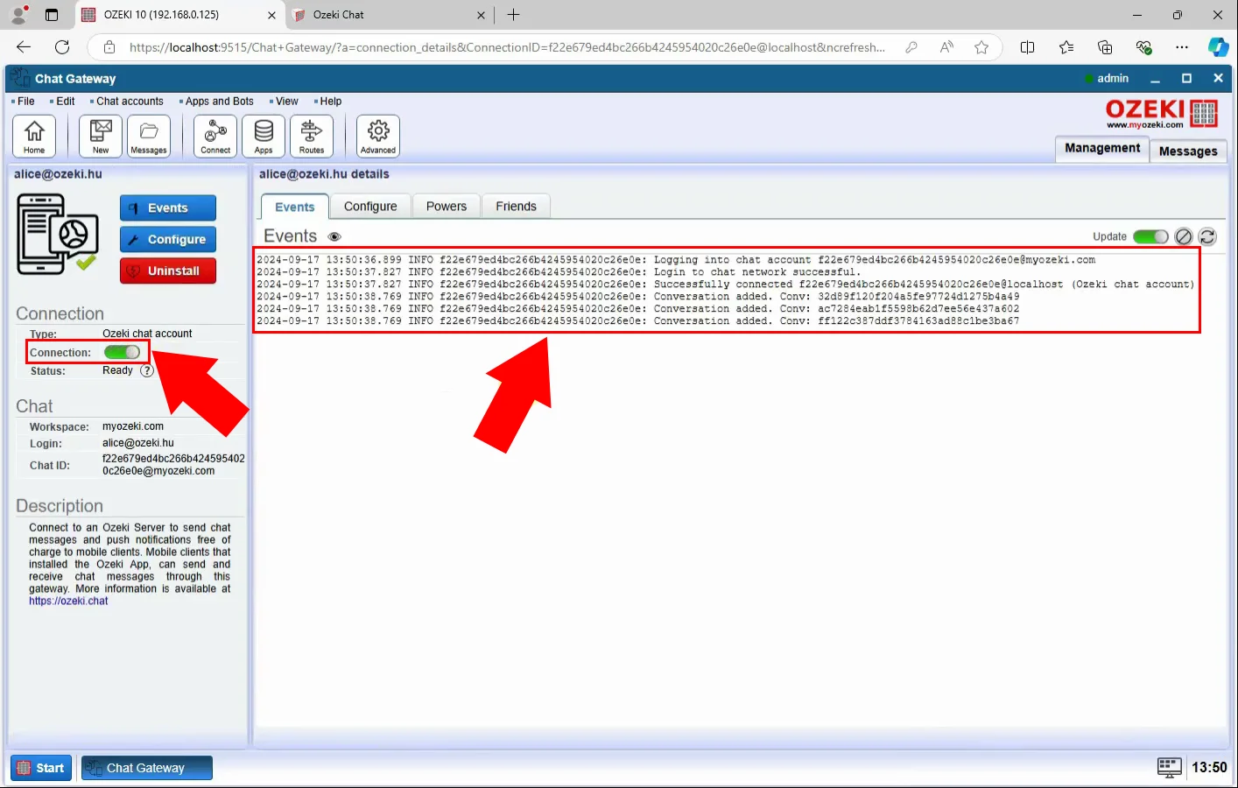The image size is (1238, 788).
Task: Switch to the Friends tab
Action: click(x=517, y=207)
